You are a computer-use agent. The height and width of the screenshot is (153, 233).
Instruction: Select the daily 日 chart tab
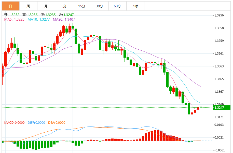(10, 6)
